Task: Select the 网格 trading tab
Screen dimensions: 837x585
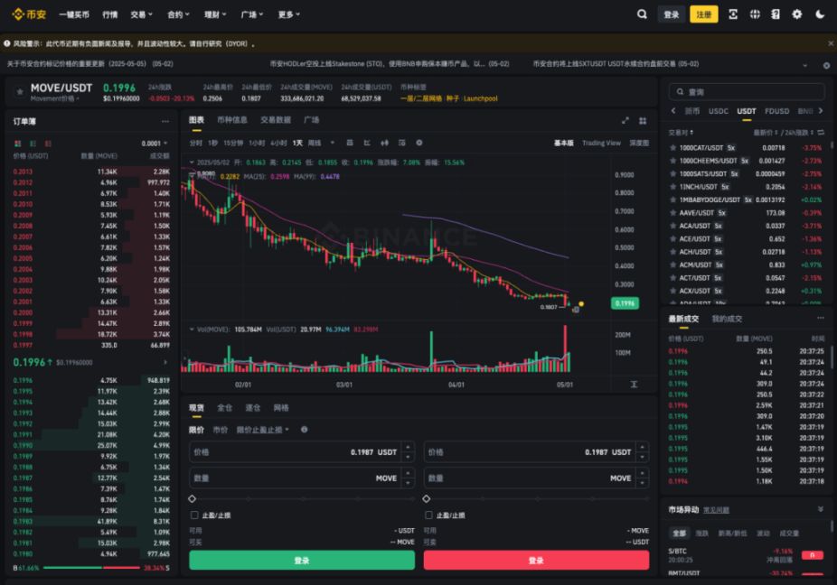Action: click(281, 408)
